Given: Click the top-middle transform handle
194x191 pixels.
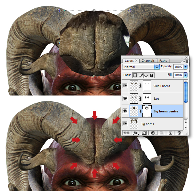Looking at the screenshot, I should click(x=94, y=10).
